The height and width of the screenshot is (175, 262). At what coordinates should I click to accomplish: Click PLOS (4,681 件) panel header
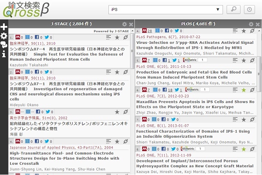[198, 24]
